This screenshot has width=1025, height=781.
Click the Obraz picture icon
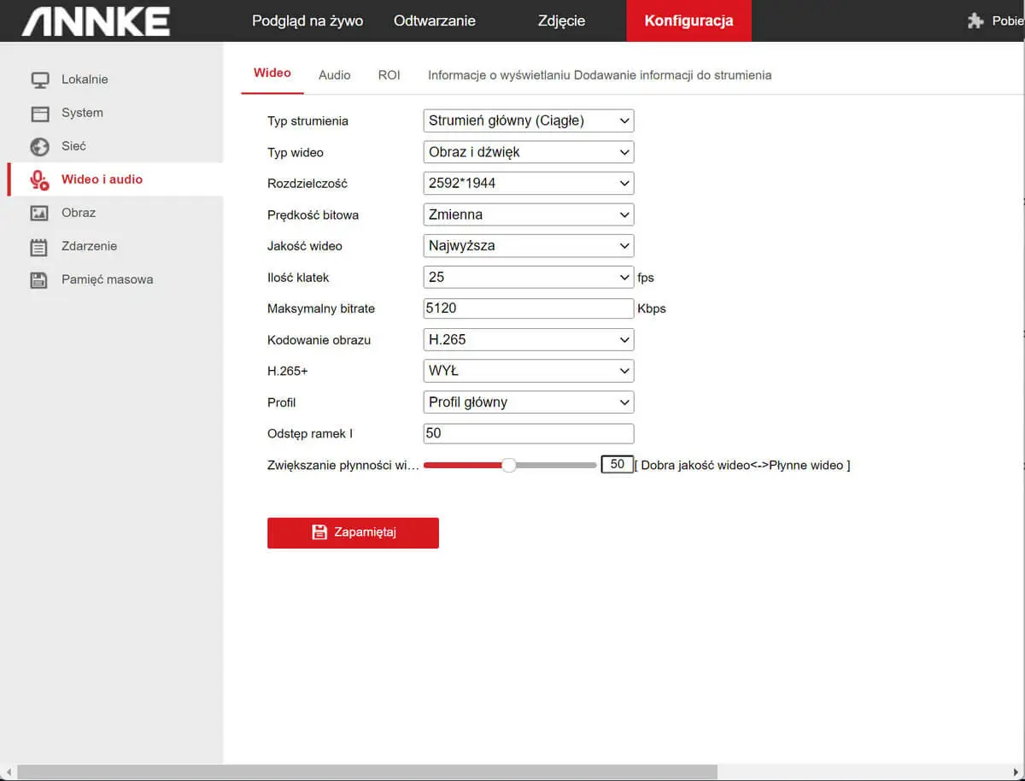pyautogui.click(x=39, y=213)
